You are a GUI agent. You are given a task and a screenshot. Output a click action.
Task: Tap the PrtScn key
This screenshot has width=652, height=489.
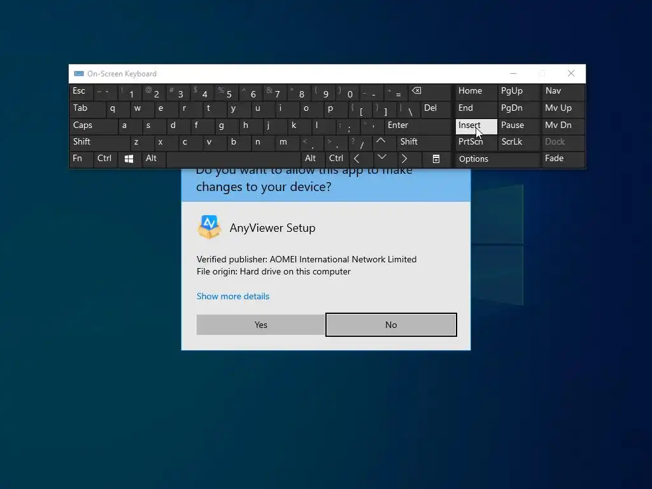click(476, 142)
